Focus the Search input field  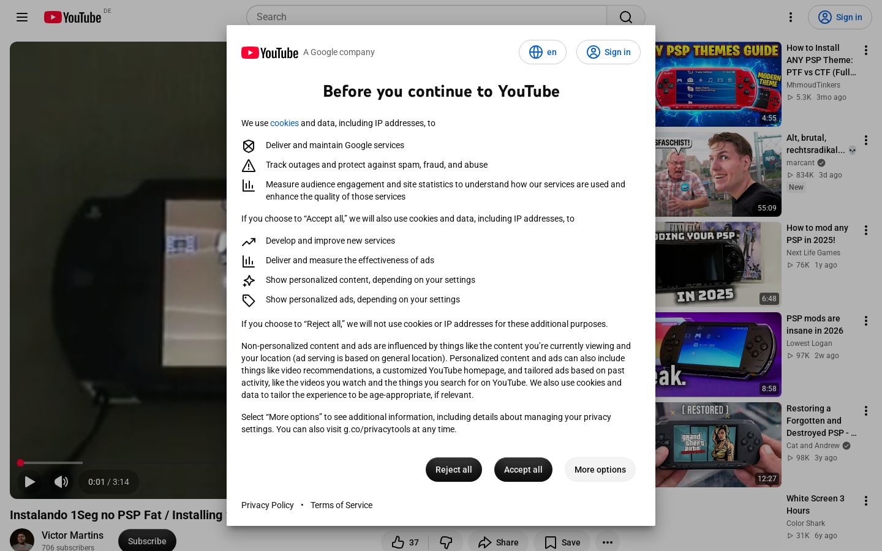click(426, 17)
